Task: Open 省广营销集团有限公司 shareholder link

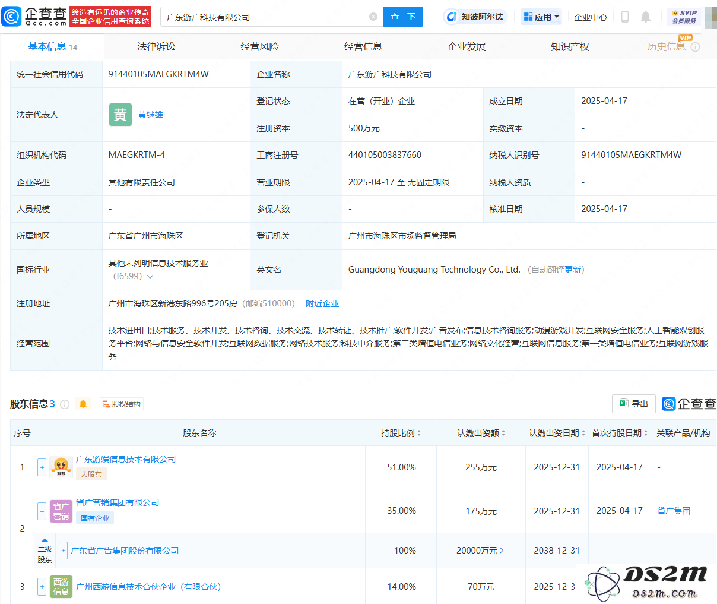Action: click(118, 502)
